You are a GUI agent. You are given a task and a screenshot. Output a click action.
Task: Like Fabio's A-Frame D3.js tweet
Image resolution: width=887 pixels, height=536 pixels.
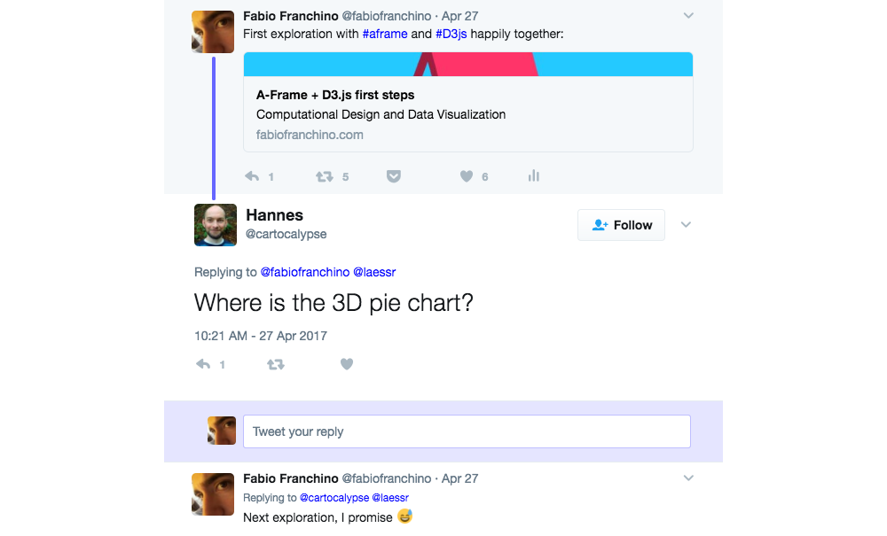(x=467, y=176)
